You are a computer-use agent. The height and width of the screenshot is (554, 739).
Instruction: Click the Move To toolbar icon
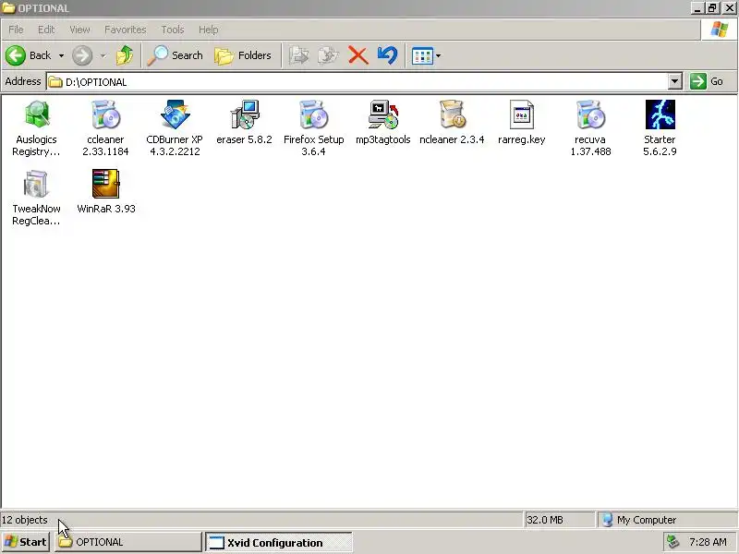298,55
